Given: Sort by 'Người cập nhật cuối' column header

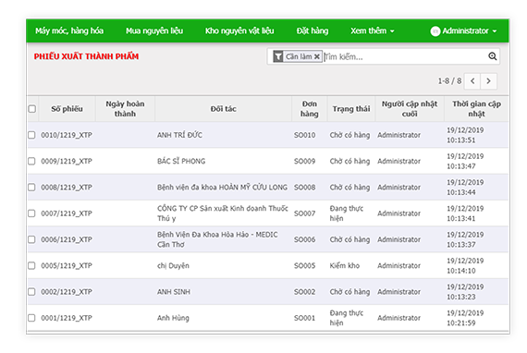Looking at the screenshot, I should (x=410, y=109).
